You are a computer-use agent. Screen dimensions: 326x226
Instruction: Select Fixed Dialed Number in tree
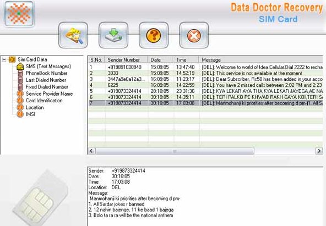(x=47, y=87)
